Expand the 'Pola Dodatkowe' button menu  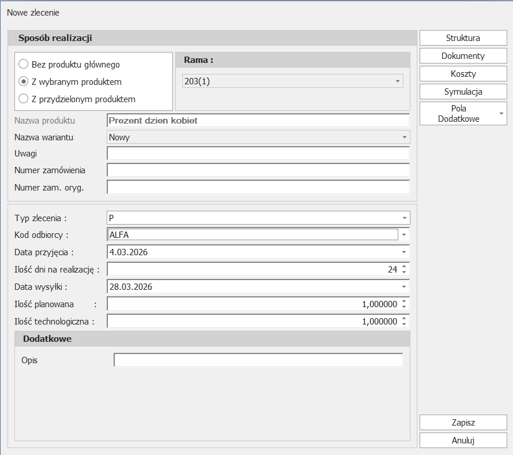point(501,114)
